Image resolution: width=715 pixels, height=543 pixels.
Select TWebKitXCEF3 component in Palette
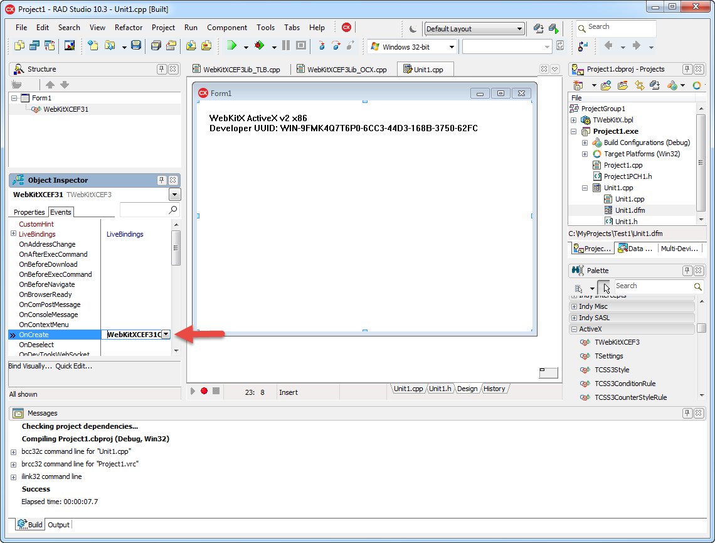pyautogui.click(x=617, y=342)
